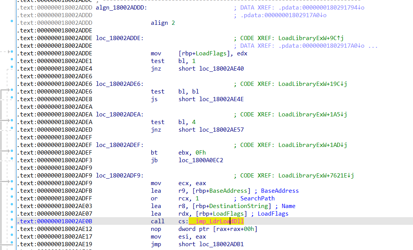Click the LoadLibraryExW+1AD code xref
The image size is (413, 250).
313,145
